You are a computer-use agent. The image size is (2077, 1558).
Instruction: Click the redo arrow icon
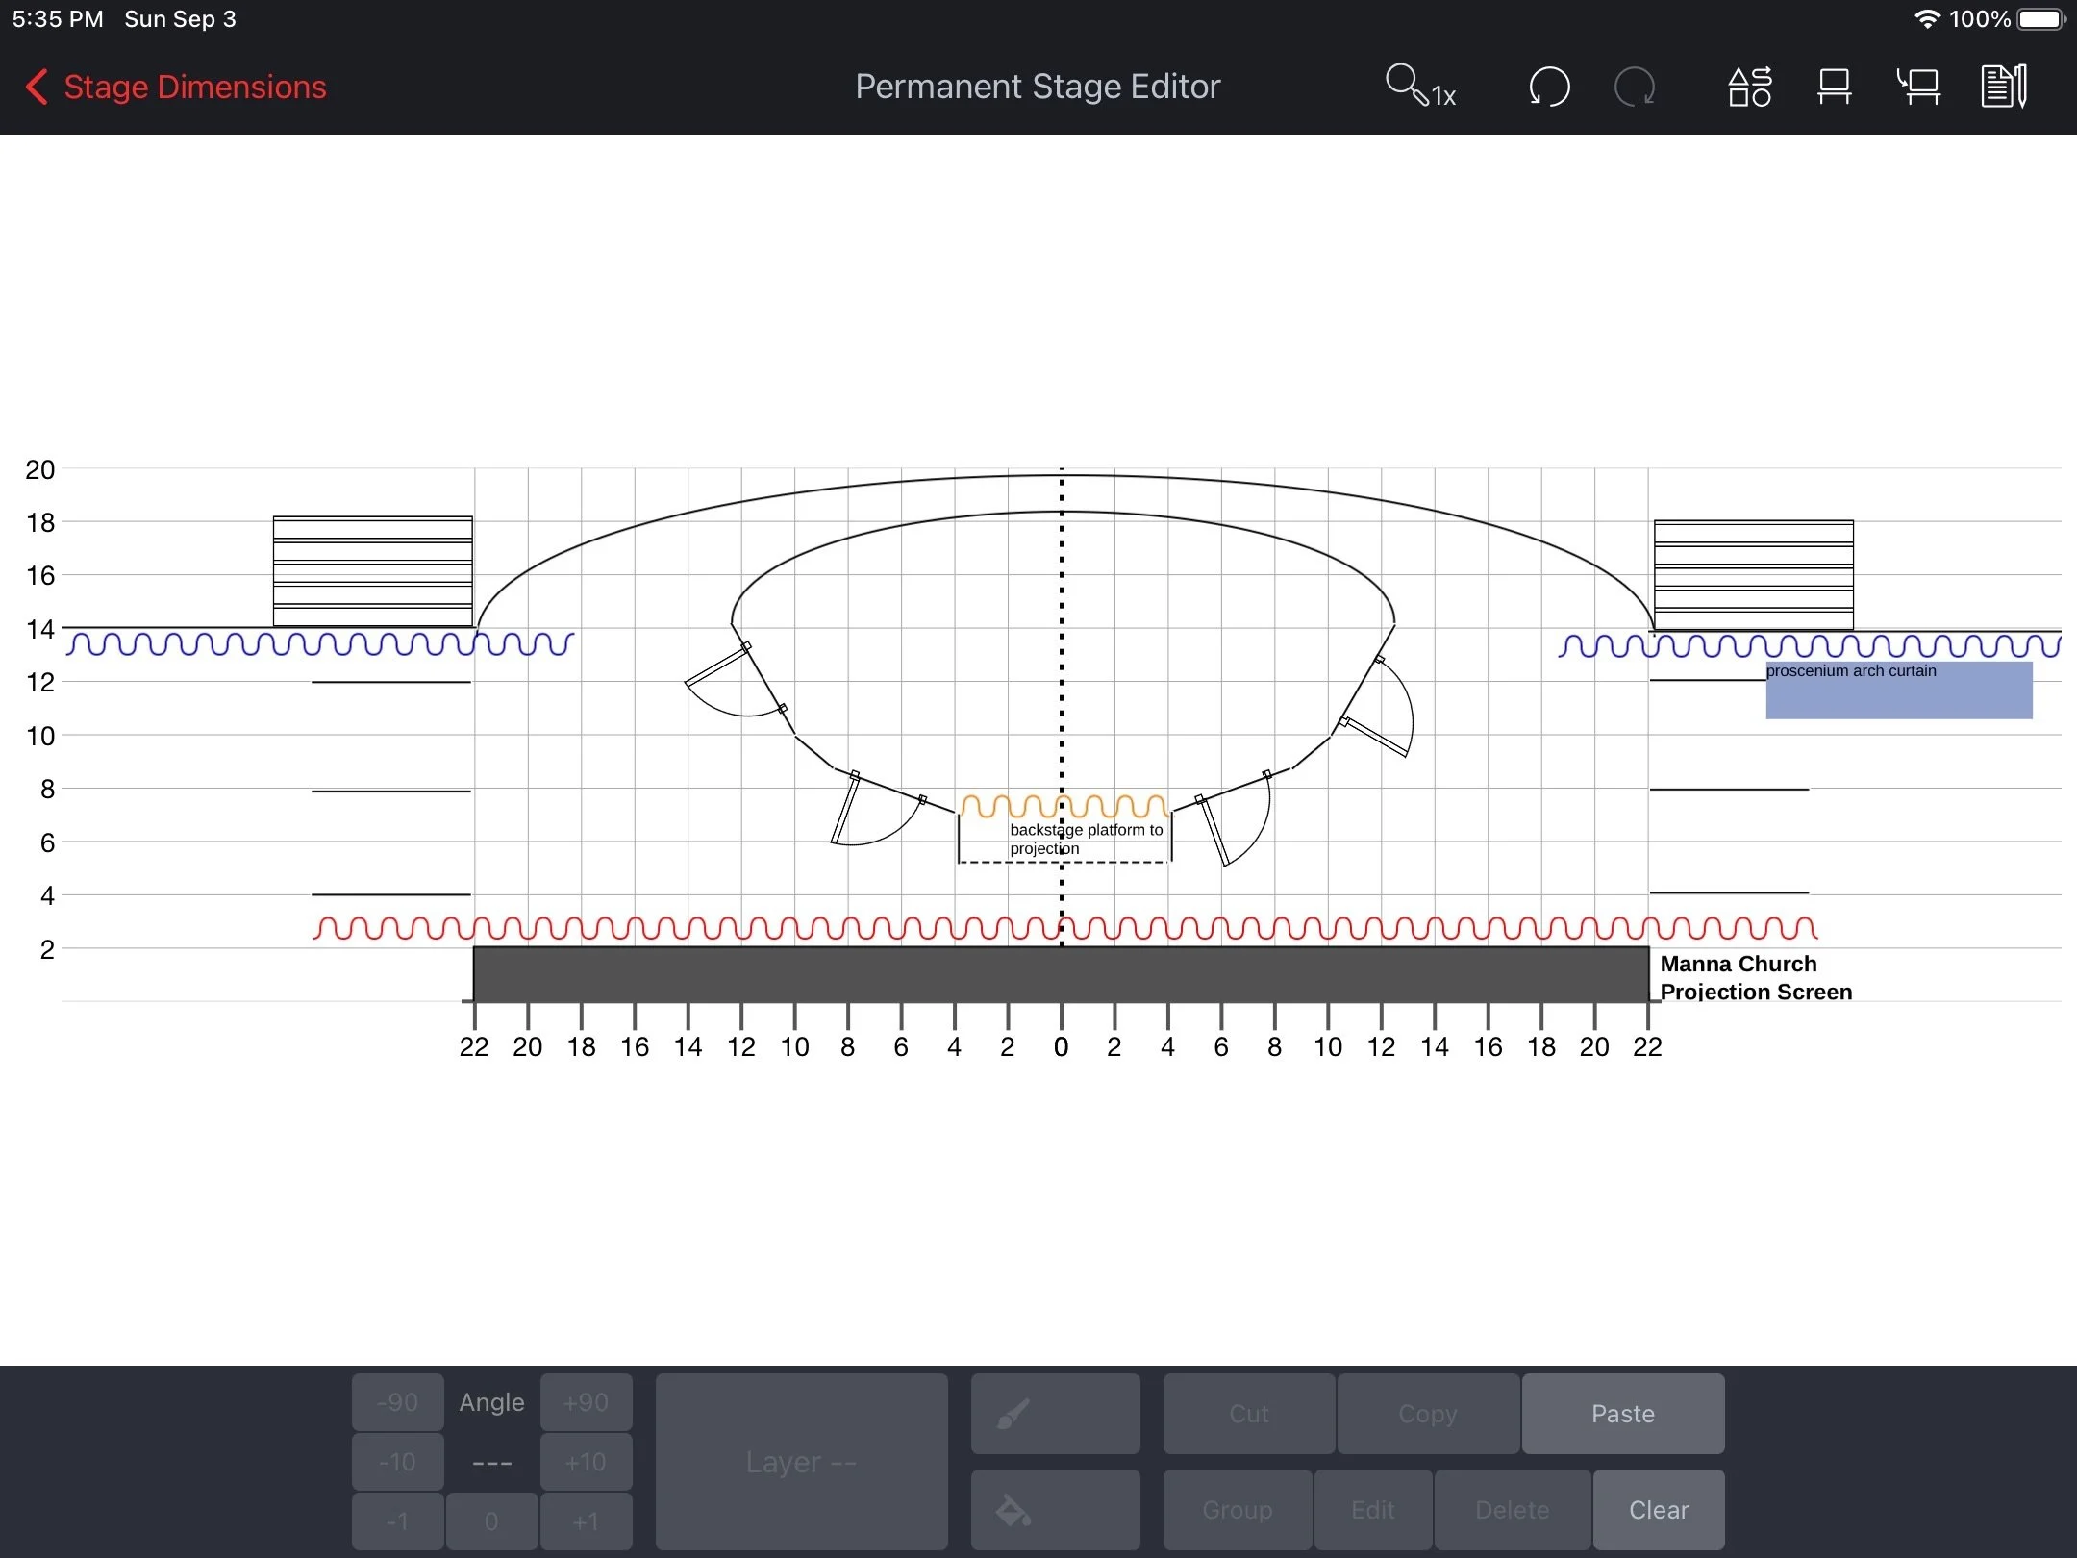pos(1634,87)
